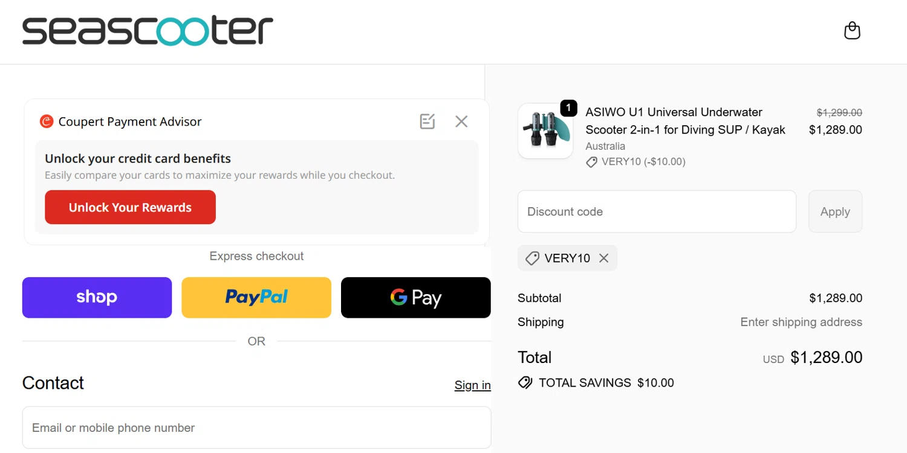Close the Coupert Payment Advisor panel
This screenshot has width=907, height=453.
(x=461, y=121)
